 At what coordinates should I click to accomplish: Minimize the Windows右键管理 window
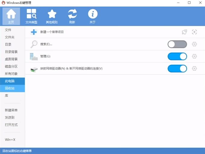pos(178,3)
